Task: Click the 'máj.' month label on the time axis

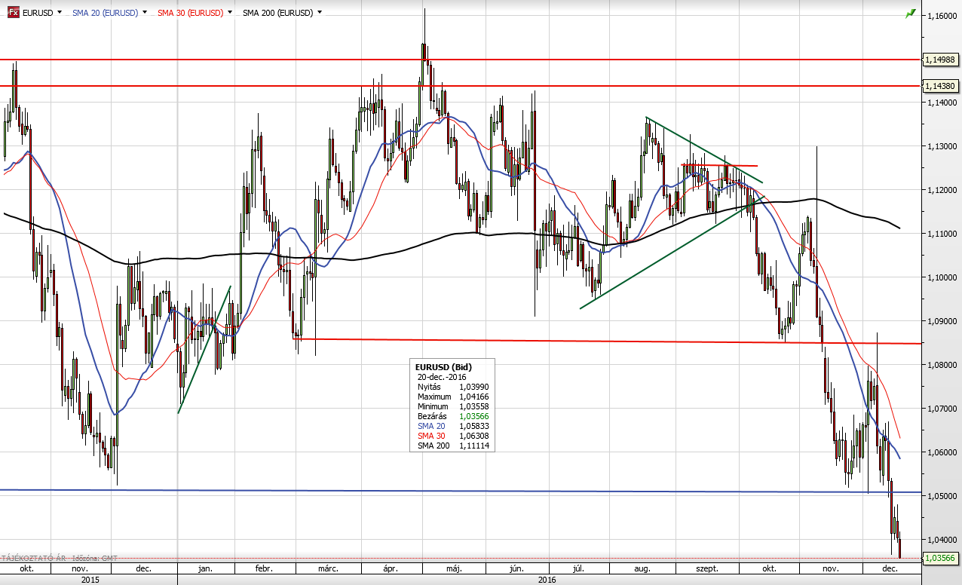Action: point(454,568)
